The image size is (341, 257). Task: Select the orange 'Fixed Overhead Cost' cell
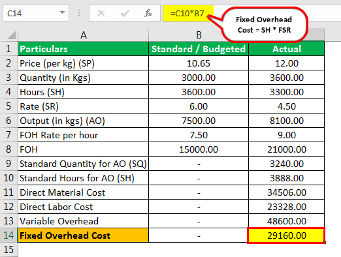pos(84,235)
